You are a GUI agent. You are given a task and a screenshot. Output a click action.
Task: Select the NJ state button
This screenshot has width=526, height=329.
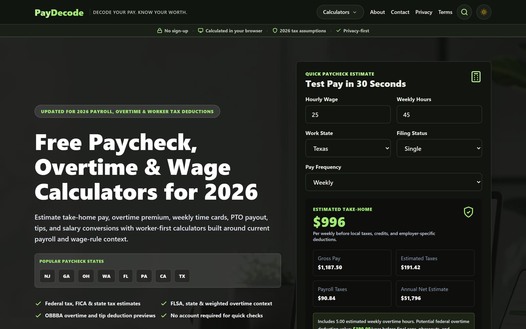click(x=47, y=276)
